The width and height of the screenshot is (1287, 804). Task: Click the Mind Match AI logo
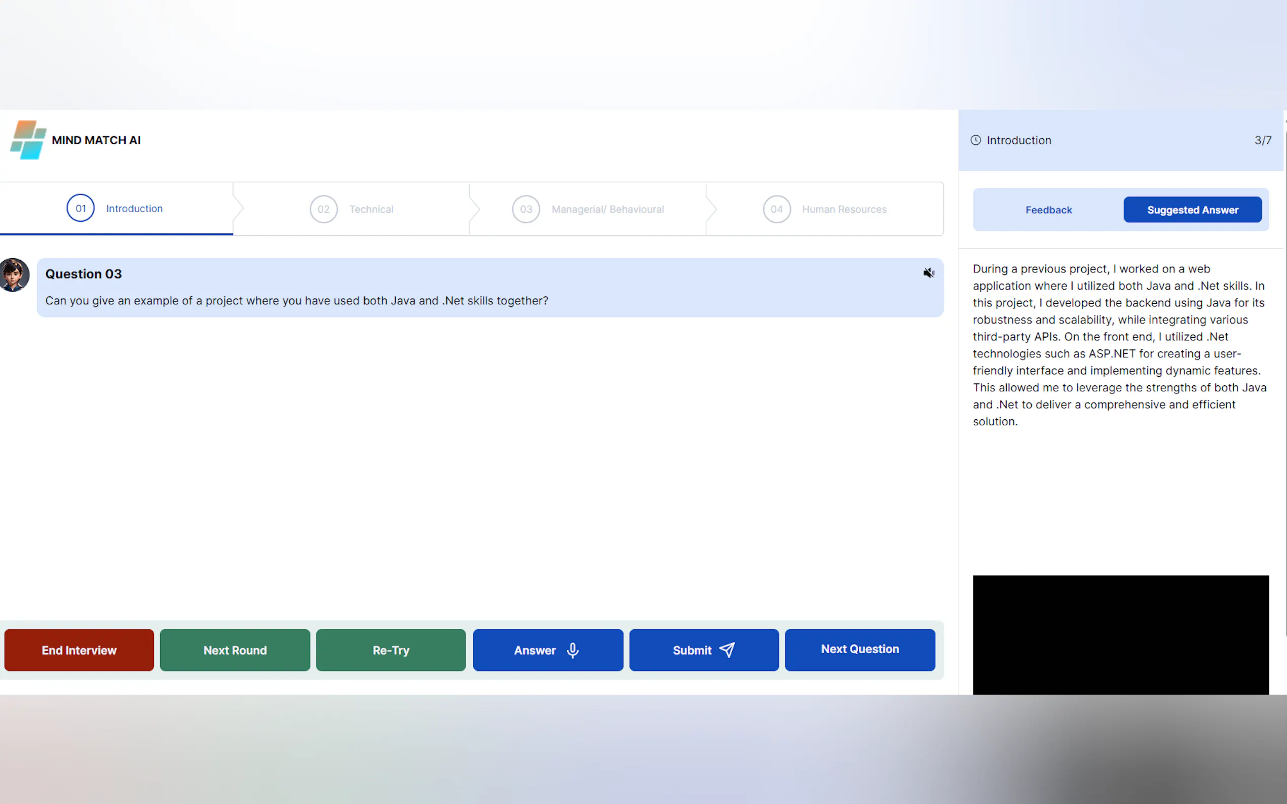pyautogui.click(x=28, y=140)
